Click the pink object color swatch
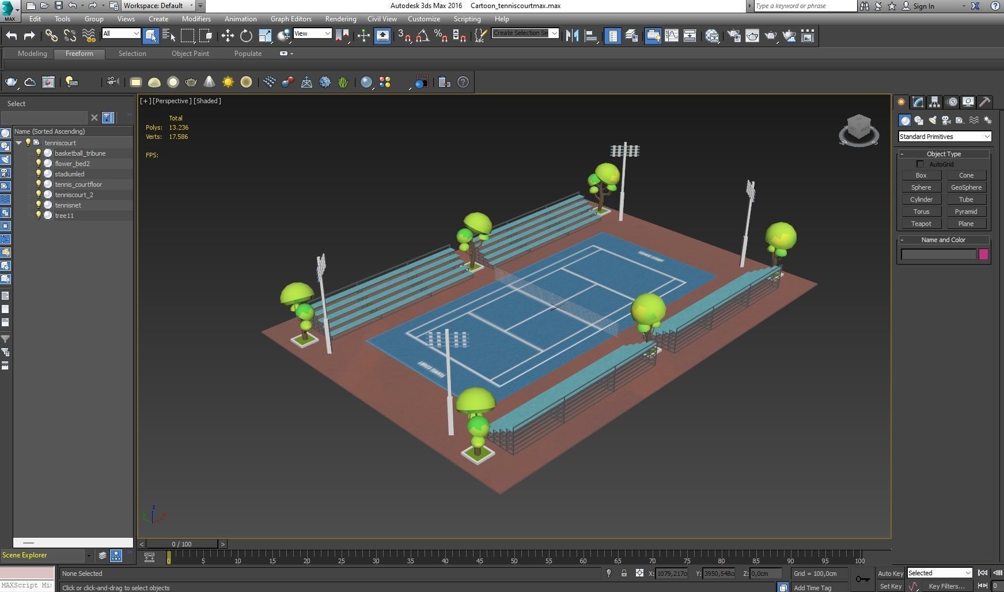This screenshot has width=1004, height=592. tap(983, 254)
